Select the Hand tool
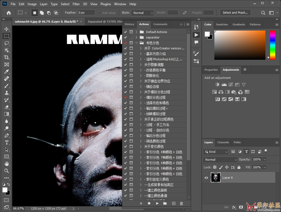The image size is (281, 212). point(7,164)
